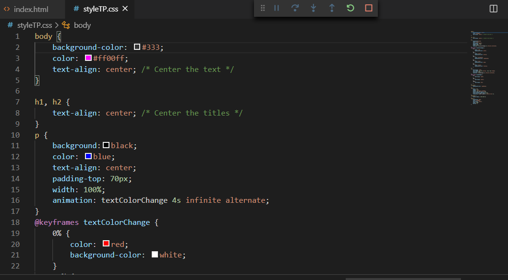508x280 pixels.
Task: Click 'textColorChange' on the keyframes line
Action: (x=117, y=222)
